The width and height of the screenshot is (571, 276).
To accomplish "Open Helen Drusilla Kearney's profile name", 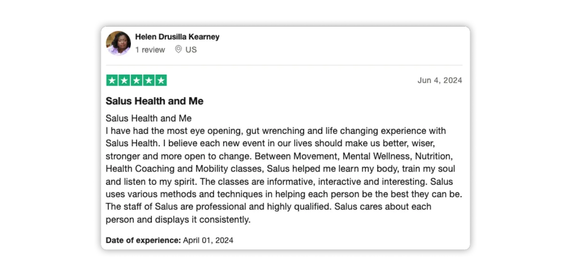I will (177, 37).
